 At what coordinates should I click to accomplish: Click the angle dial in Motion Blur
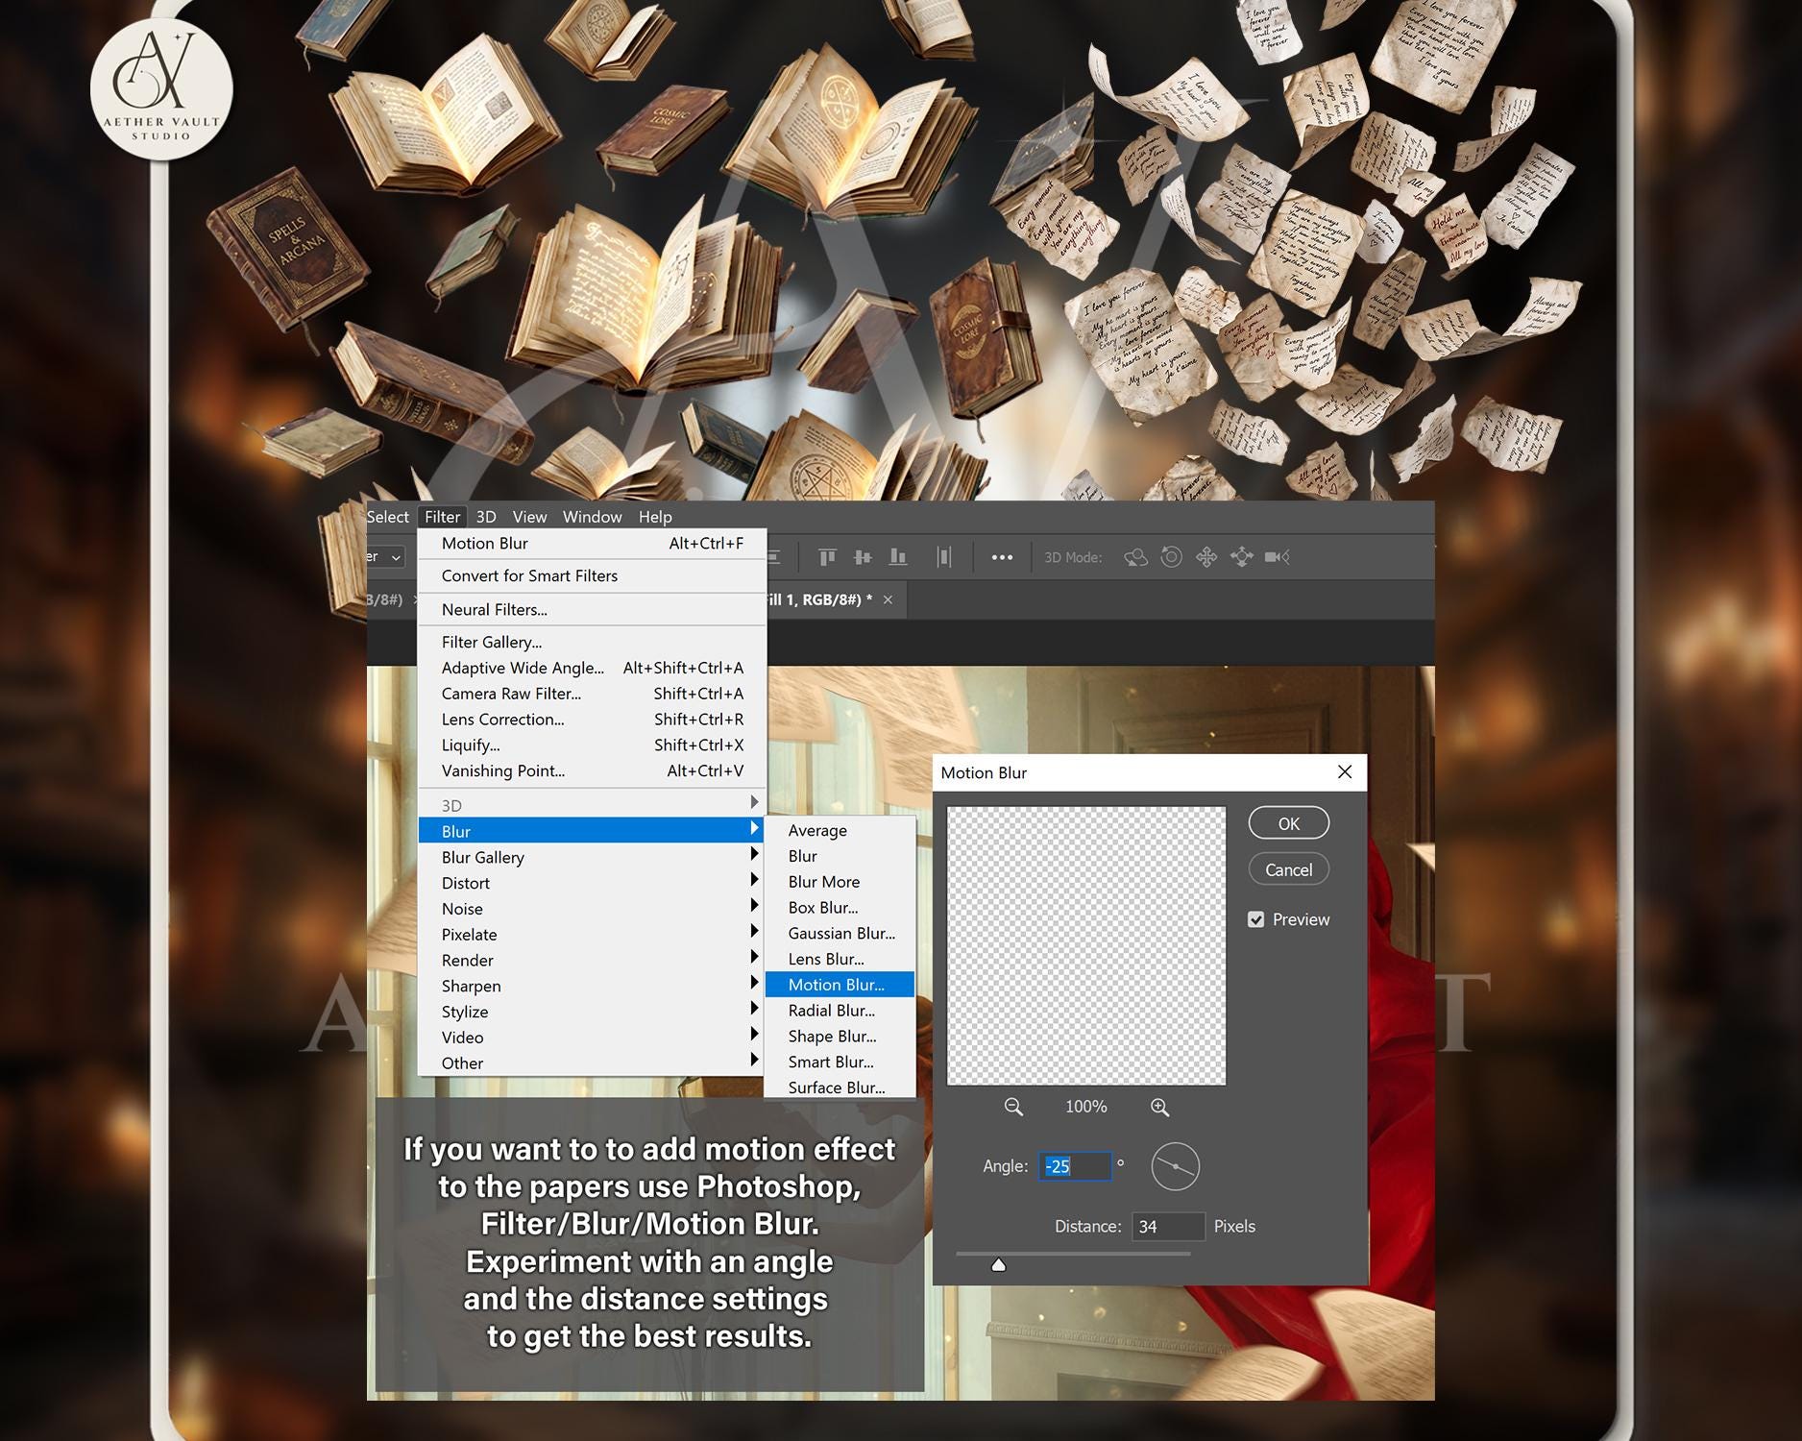1175,1166
